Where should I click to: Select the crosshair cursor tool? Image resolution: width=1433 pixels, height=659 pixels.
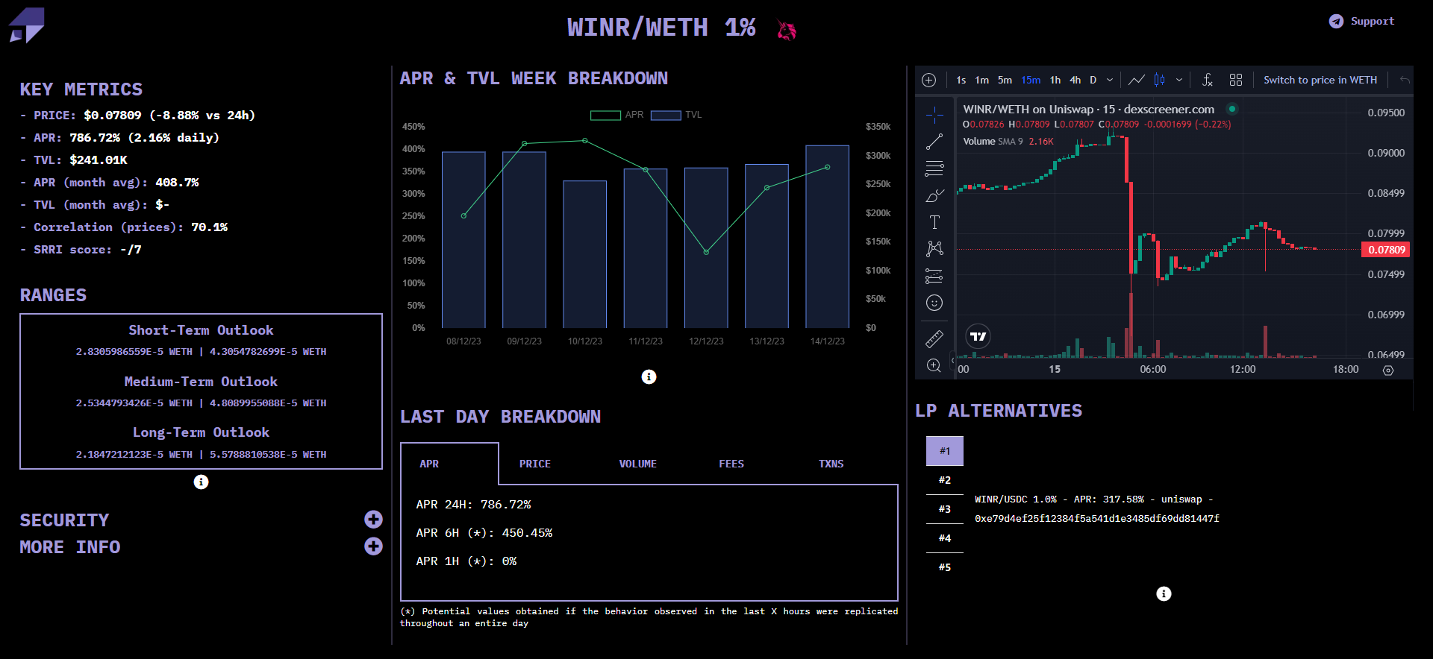pos(934,115)
